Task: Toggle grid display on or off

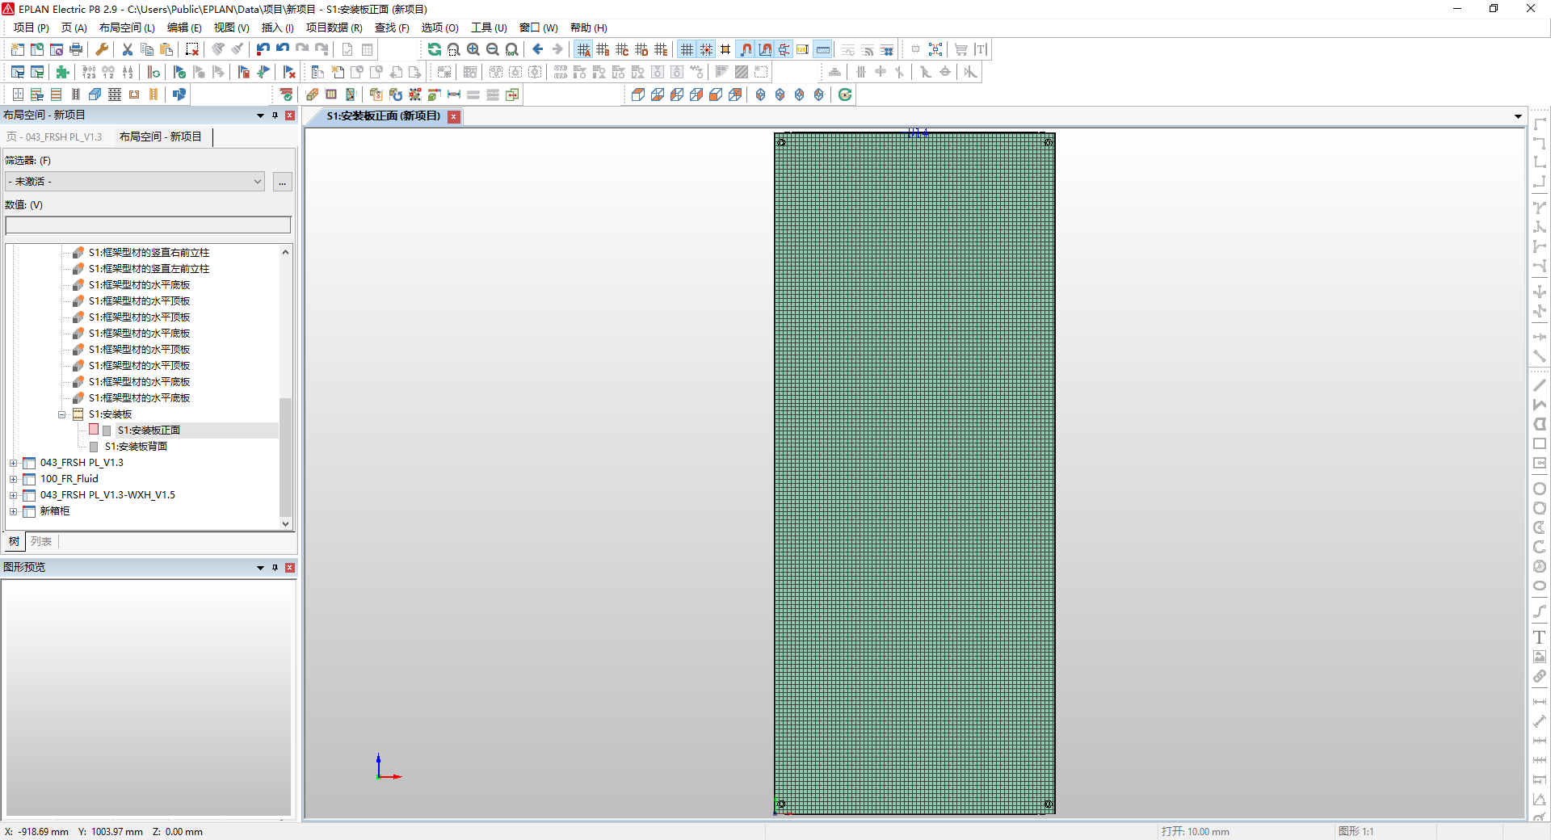Action: point(686,49)
